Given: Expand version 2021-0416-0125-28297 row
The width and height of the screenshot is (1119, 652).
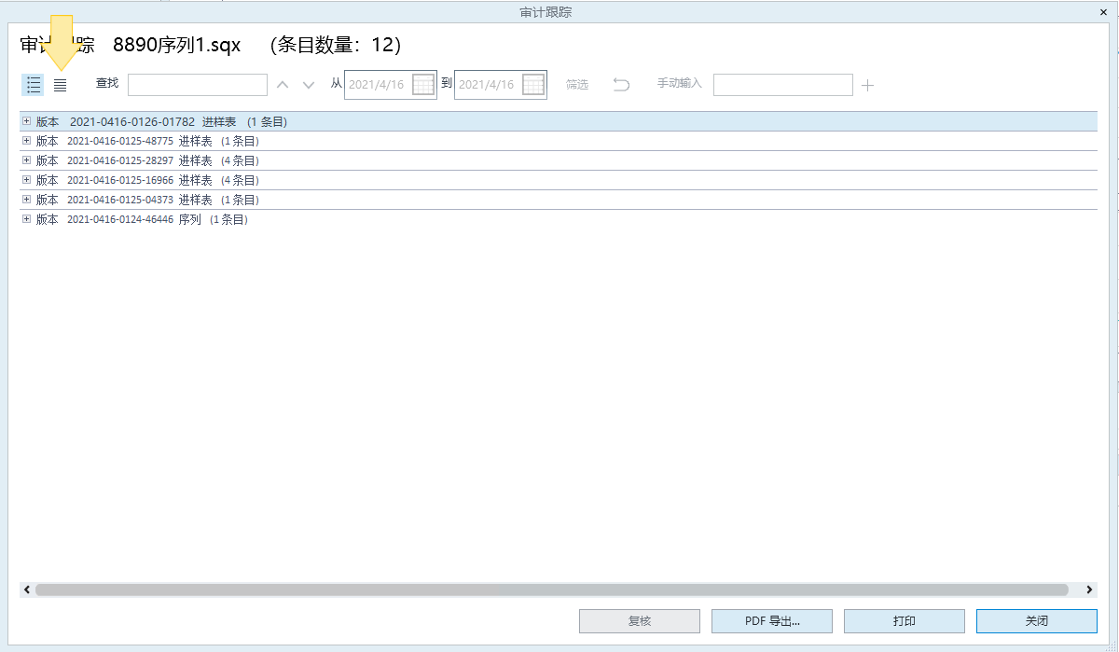Looking at the screenshot, I should [26, 160].
